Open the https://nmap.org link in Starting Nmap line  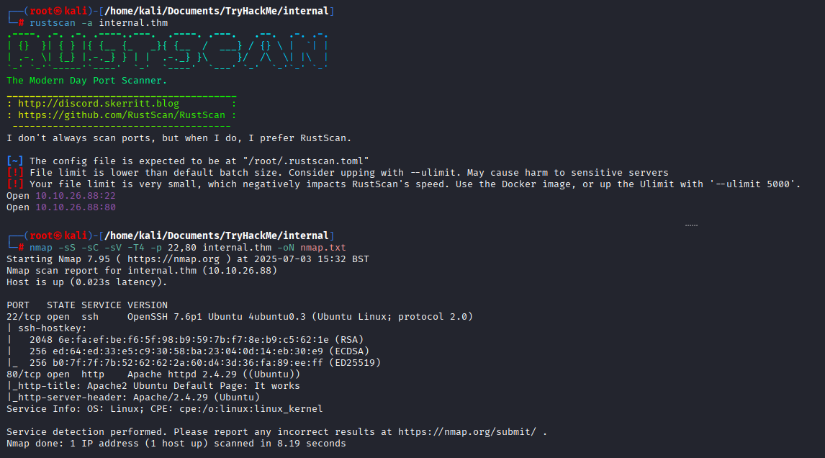[x=173, y=259]
